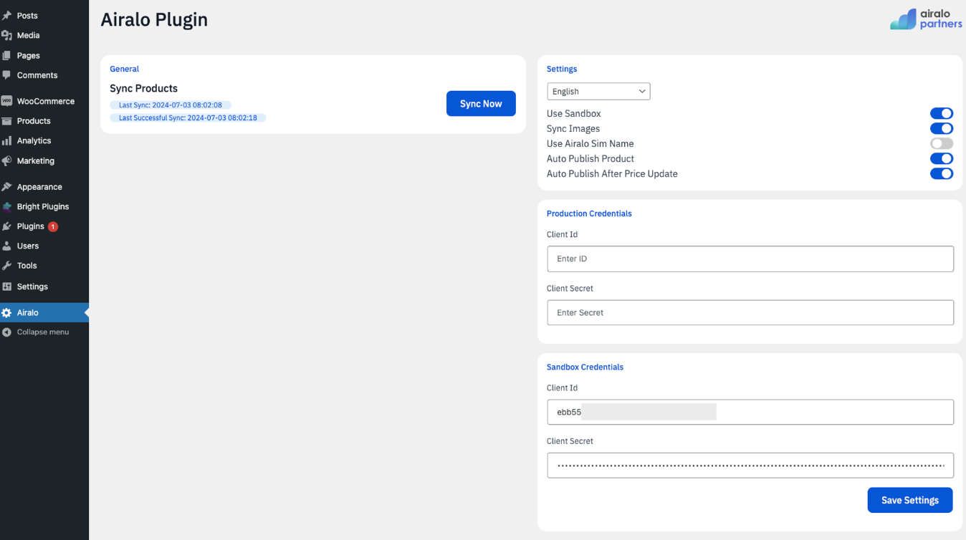This screenshot has height=540, width=966.
Task: Click the Airalo Partners logo
Action: 926,19
